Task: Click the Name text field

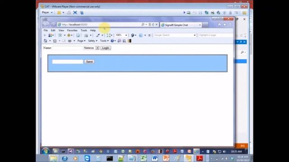Action: coord(67,48)
